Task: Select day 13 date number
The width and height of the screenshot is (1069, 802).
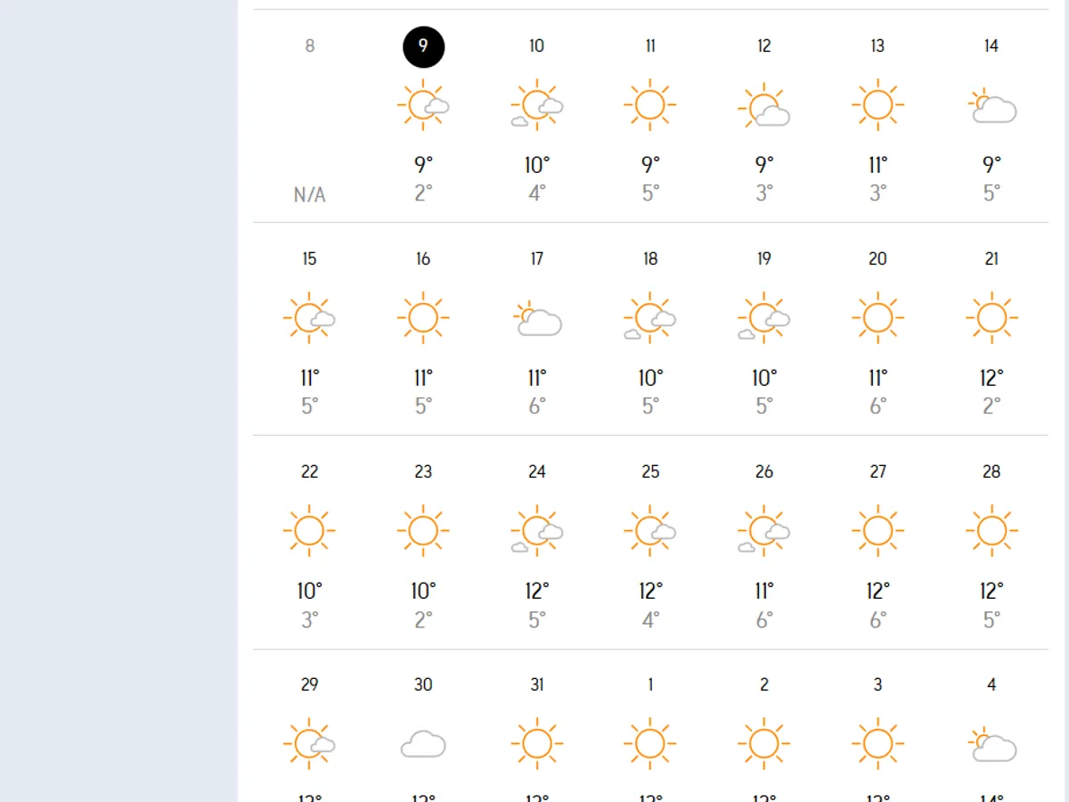Action: click(877, 46)
